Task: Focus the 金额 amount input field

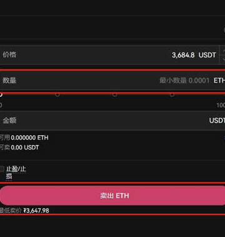Action: 112,121
